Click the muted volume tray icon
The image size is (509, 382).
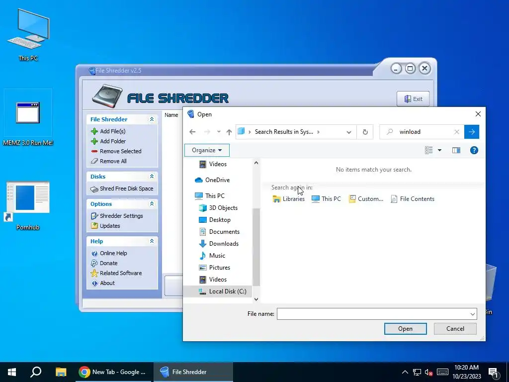click(x=429, y=372)
